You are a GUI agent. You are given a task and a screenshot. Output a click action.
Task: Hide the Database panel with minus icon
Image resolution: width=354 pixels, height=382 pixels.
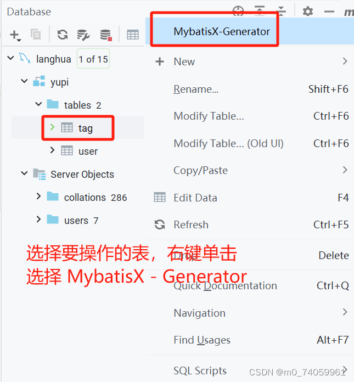(x=329, y=12)
